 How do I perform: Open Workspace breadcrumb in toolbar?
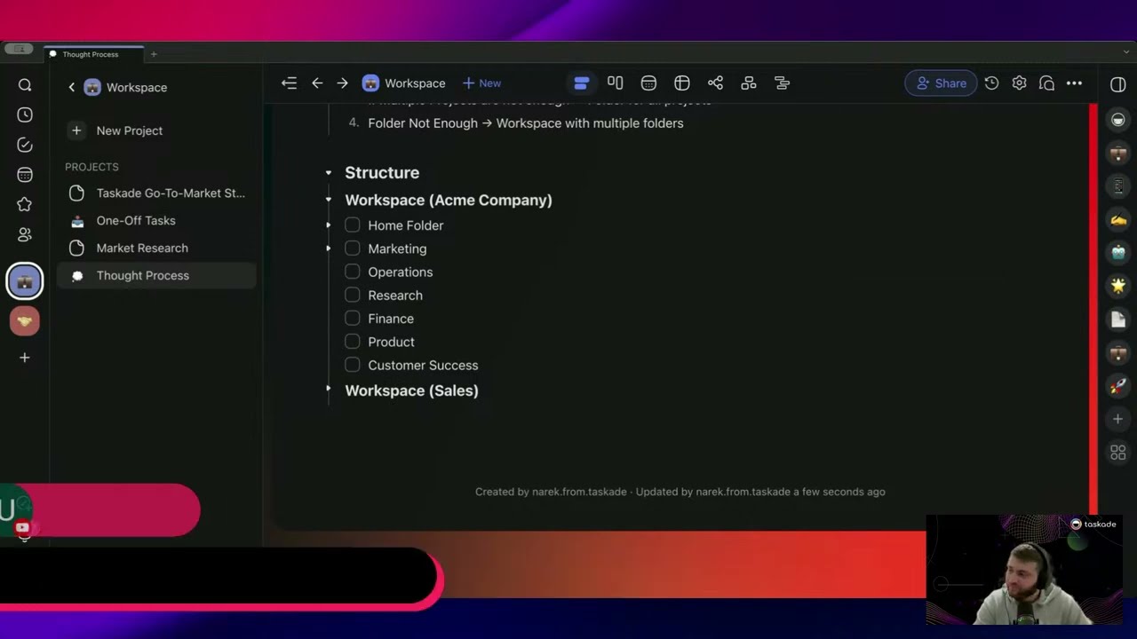click(404, 83)
